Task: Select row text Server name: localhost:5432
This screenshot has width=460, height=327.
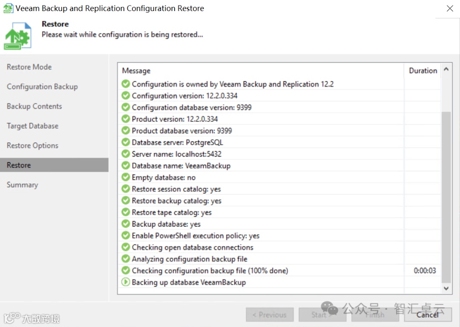Action: point(177,154)
